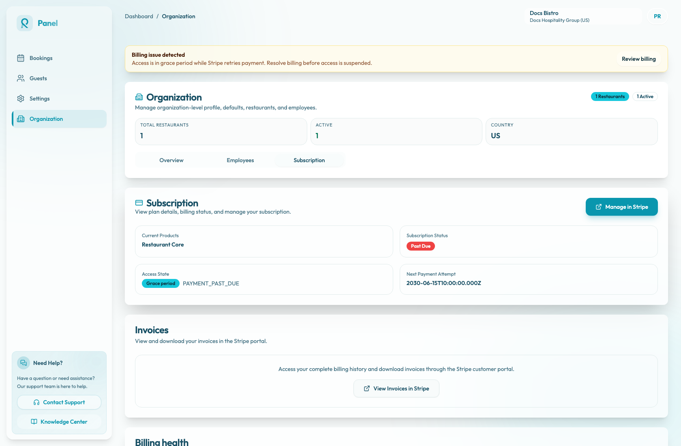Open the Guests page
The height and width of the screenshot is (446, 681).
click(59, 78)
